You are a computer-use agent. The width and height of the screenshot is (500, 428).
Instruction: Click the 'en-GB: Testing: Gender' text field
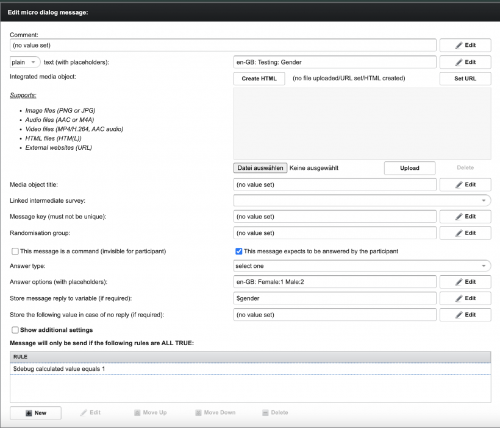(335, 62)
